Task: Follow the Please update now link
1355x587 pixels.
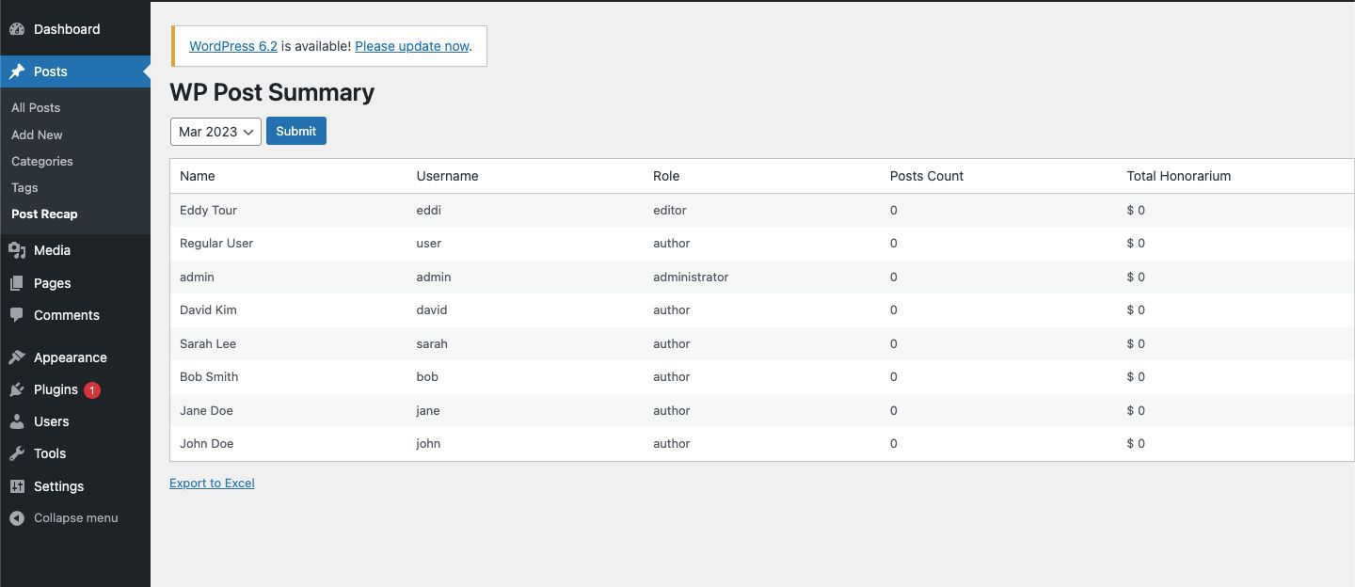Action: 411,46
